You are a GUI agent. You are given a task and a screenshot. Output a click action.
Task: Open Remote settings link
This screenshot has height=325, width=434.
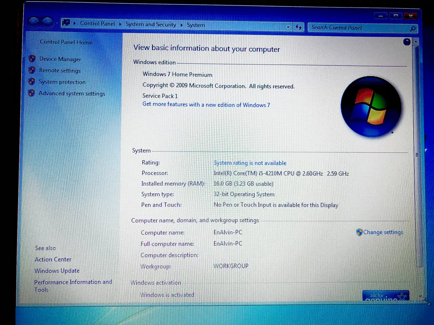(x=60, y=70)
